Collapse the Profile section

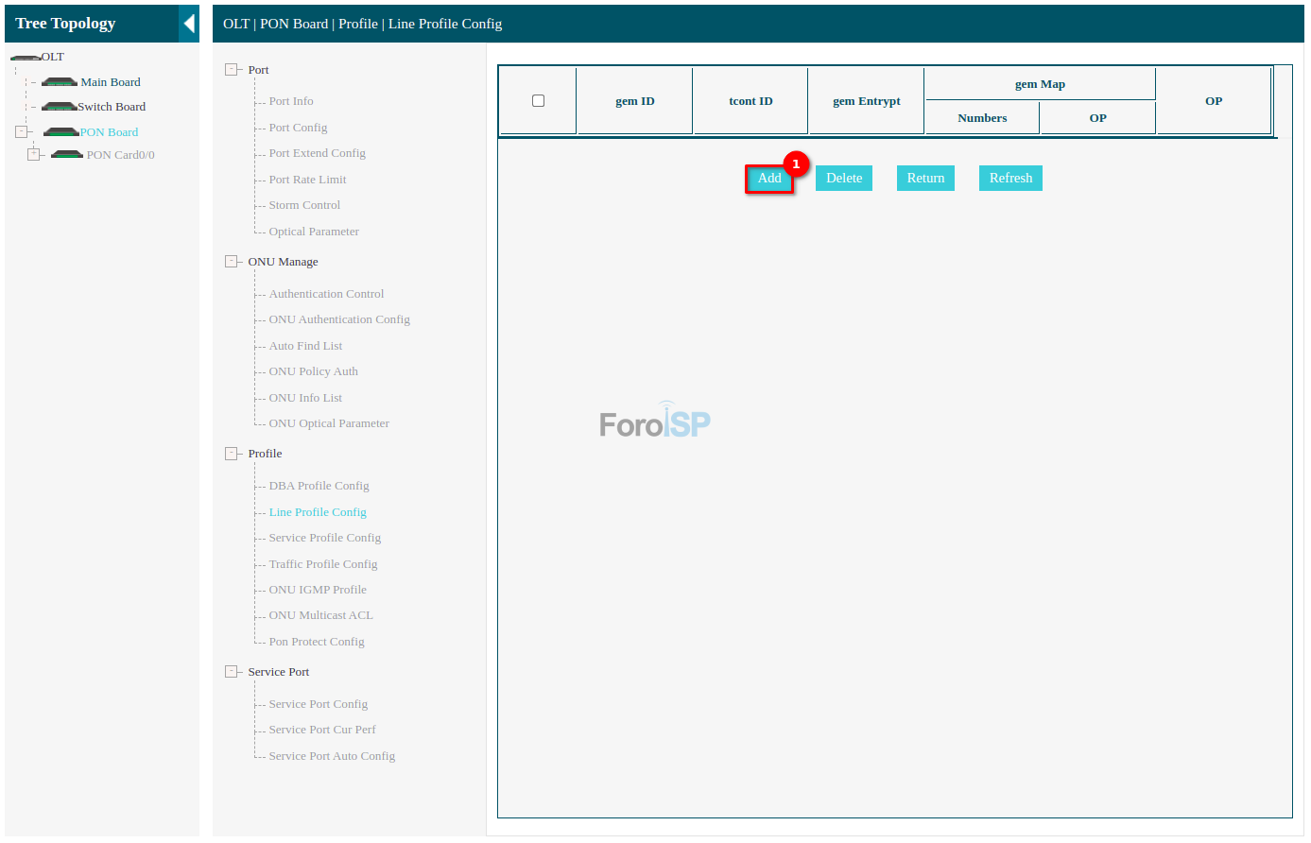pos(232,454)
